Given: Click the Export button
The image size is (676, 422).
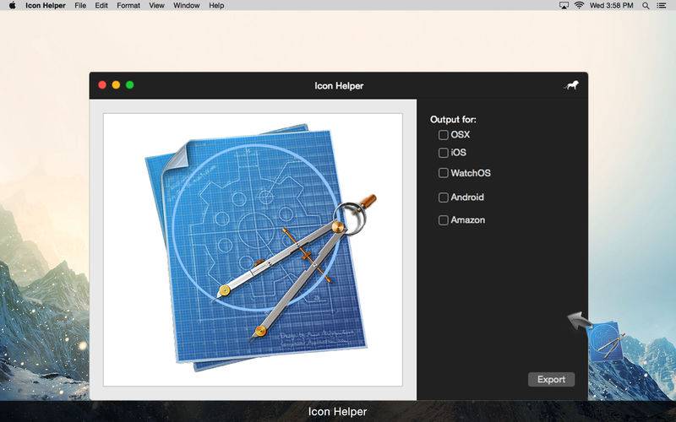Looking at the screenshot, I should pos(552,379).
